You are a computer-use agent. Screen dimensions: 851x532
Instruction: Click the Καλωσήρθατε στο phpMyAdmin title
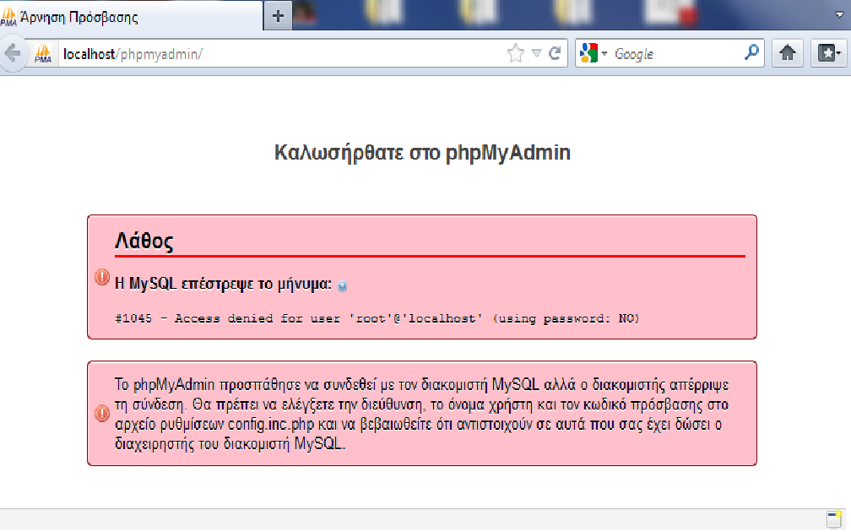click(x=422, y=153)
